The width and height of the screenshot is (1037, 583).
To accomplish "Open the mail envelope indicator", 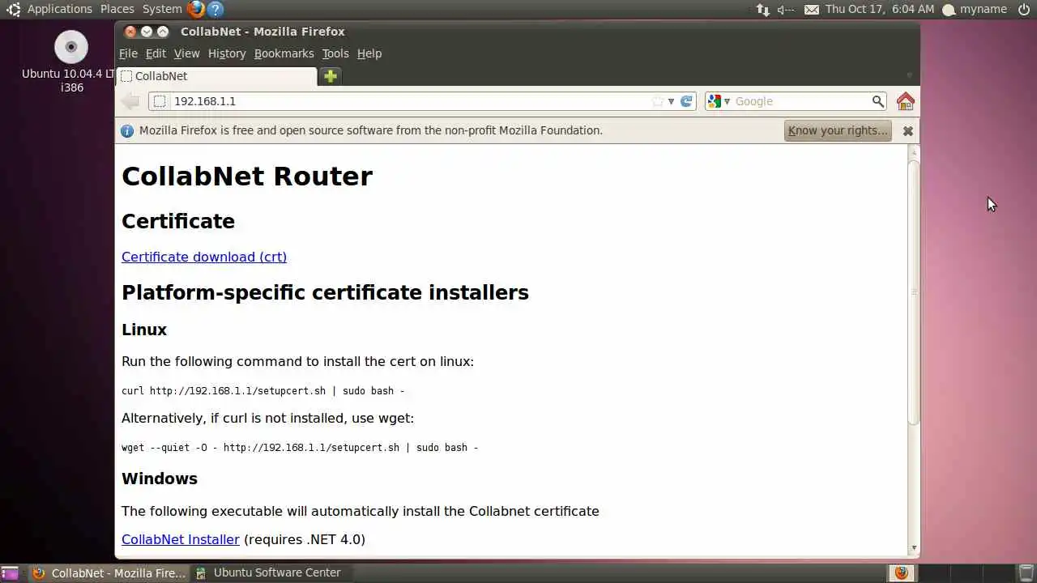I will [812, 10].
